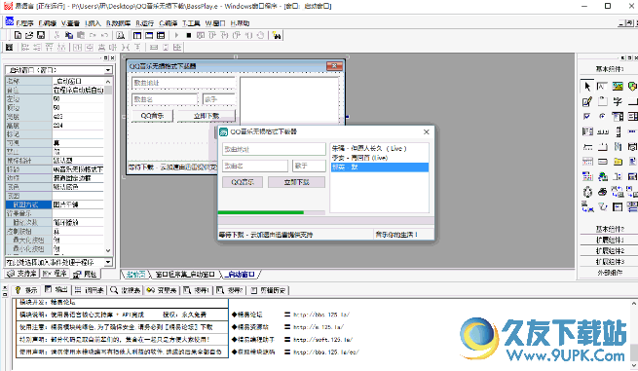Image resolution: width=638 pixels, height=371 pixels.
Task: Click singer input field in running dialog
Action: [x=309, y=166]
